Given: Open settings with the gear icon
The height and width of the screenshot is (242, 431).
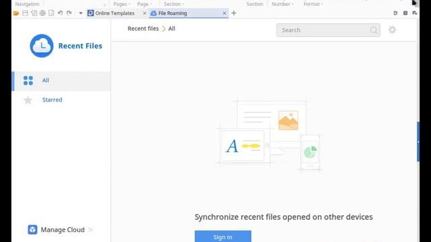Looking at the screenshot, I should click(392, 30).
